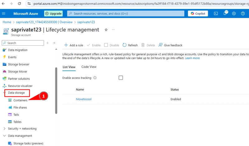This screenshot has width=249, height=146.
Task: Collapse the sidebar with double chevron
Action: (54, 43)
